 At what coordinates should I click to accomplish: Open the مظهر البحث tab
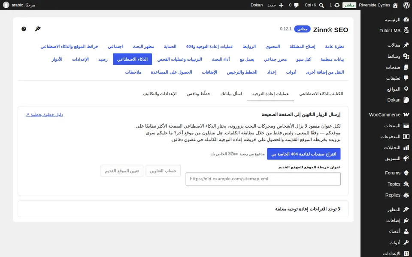pyautogui.click(x=143, y=46)
